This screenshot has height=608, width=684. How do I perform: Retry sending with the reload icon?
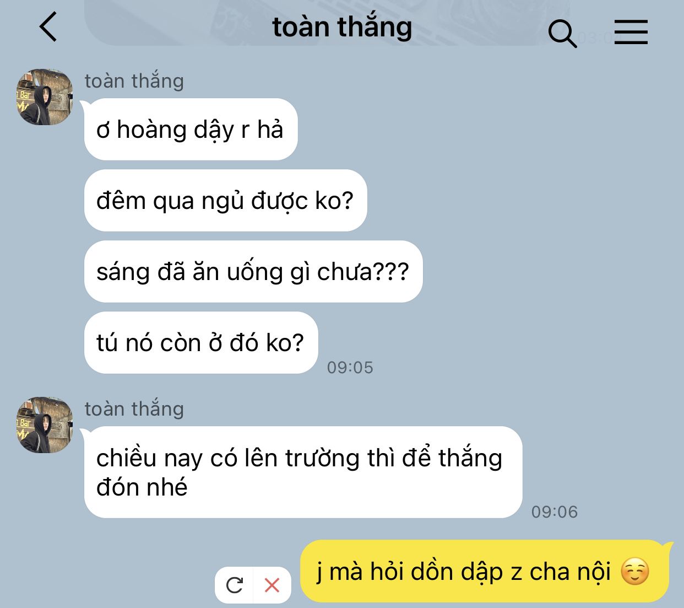(235, 585)
